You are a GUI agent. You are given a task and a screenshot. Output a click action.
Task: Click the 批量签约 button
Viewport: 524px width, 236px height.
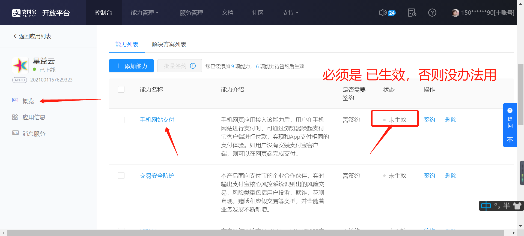tap(180, 66)
